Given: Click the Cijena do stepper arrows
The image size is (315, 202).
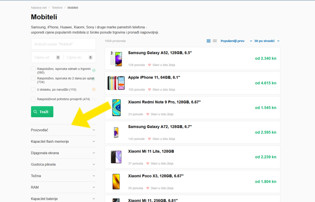Looking at the screenshot, I should [x=90, y=57].
